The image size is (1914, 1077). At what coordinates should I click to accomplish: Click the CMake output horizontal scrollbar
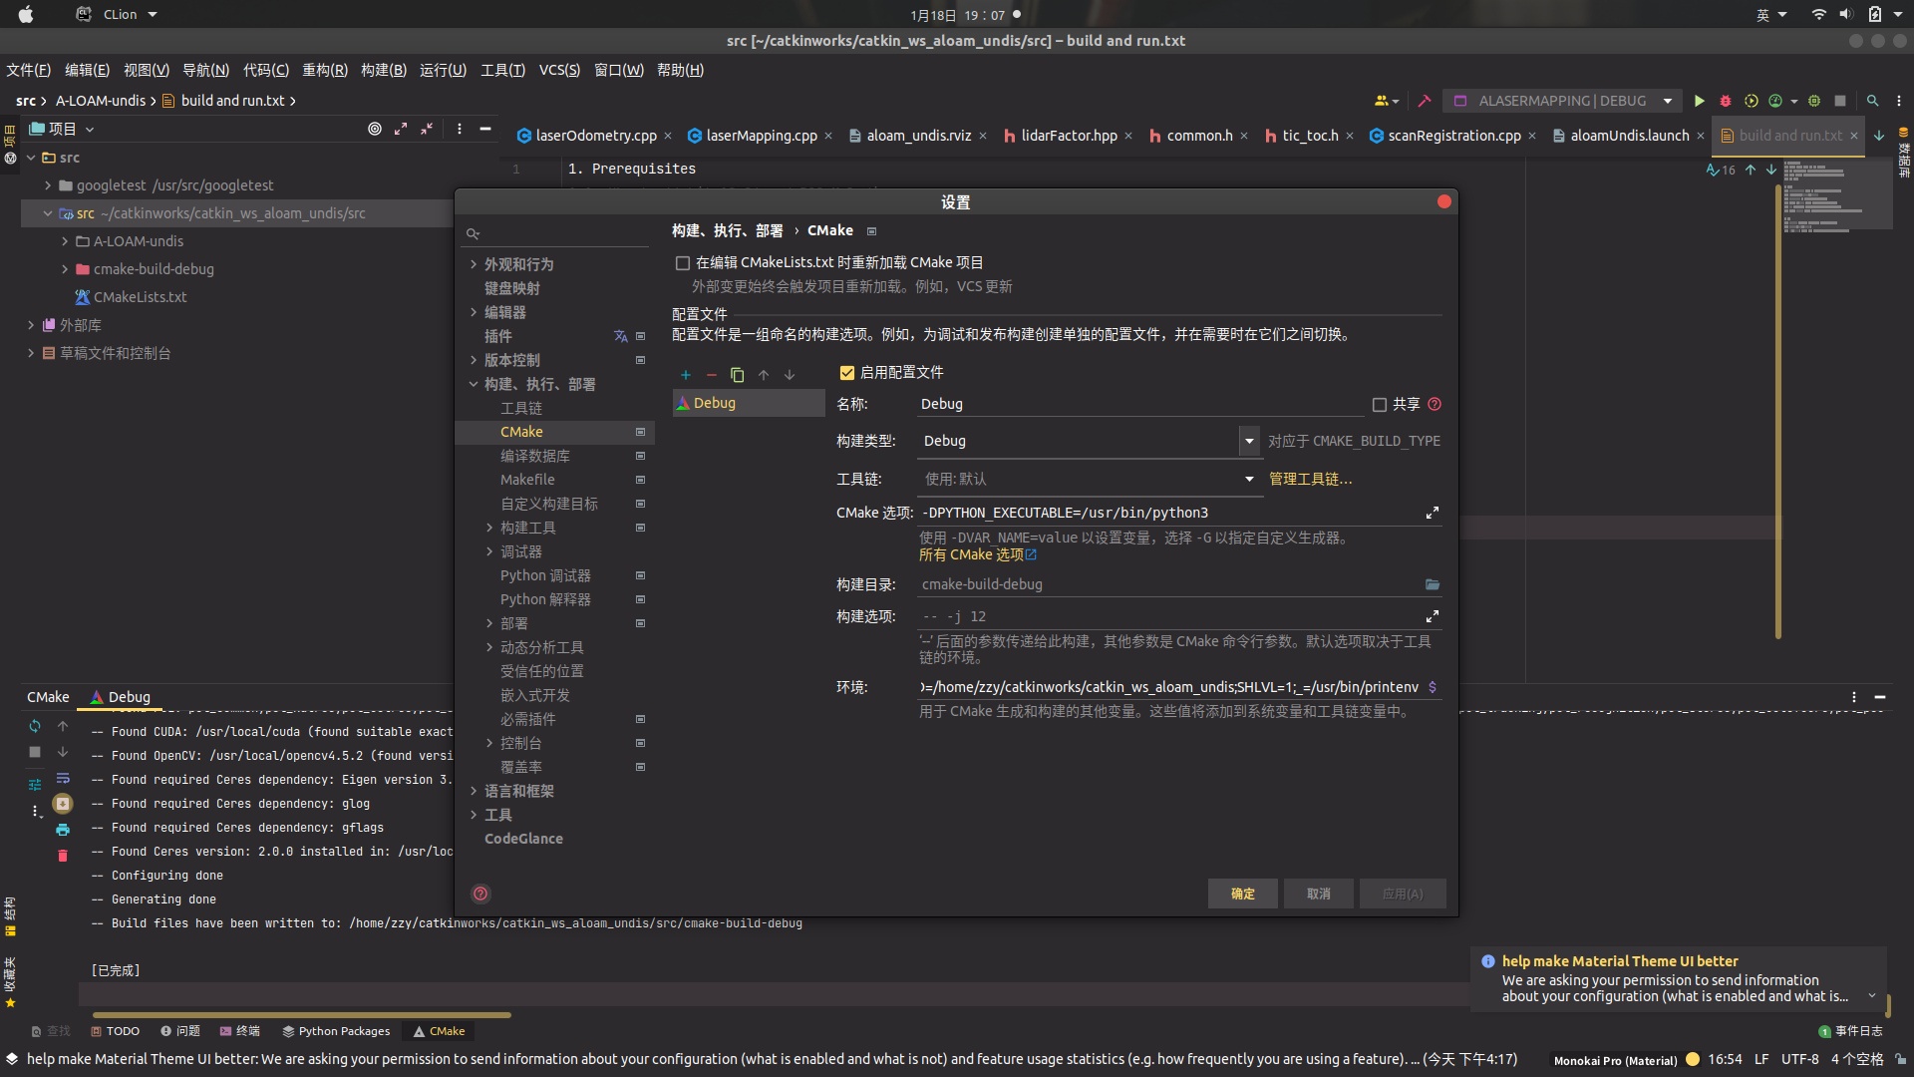point(300,1015)
